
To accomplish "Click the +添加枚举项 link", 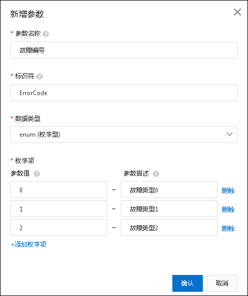I will click(29, 244).
